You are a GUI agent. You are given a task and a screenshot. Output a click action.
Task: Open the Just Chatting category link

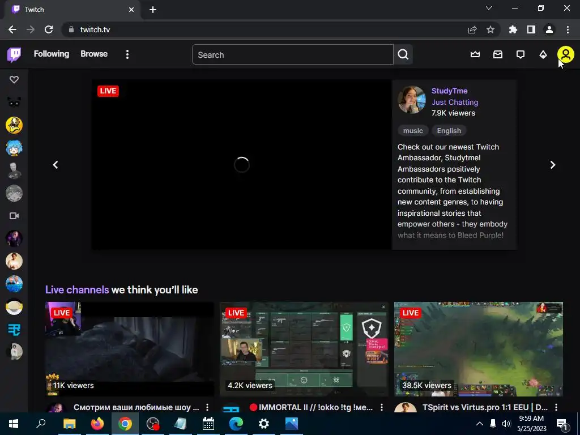coord(455,102)
